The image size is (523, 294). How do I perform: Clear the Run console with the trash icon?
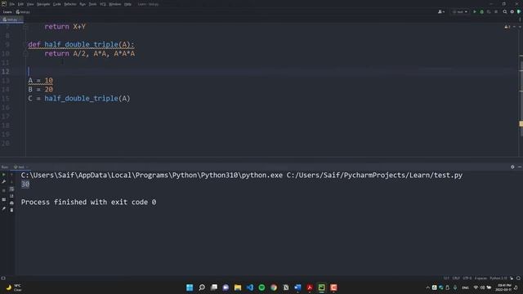pos(11,210)
